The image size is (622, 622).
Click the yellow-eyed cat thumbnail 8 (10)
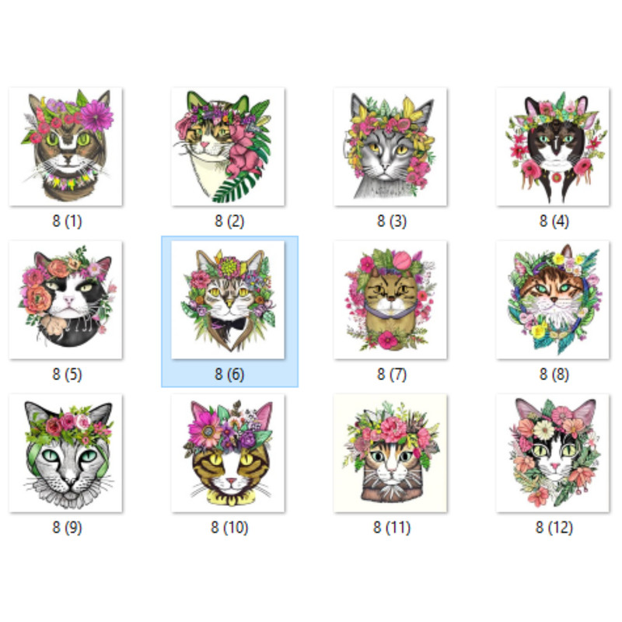[228, 453]
